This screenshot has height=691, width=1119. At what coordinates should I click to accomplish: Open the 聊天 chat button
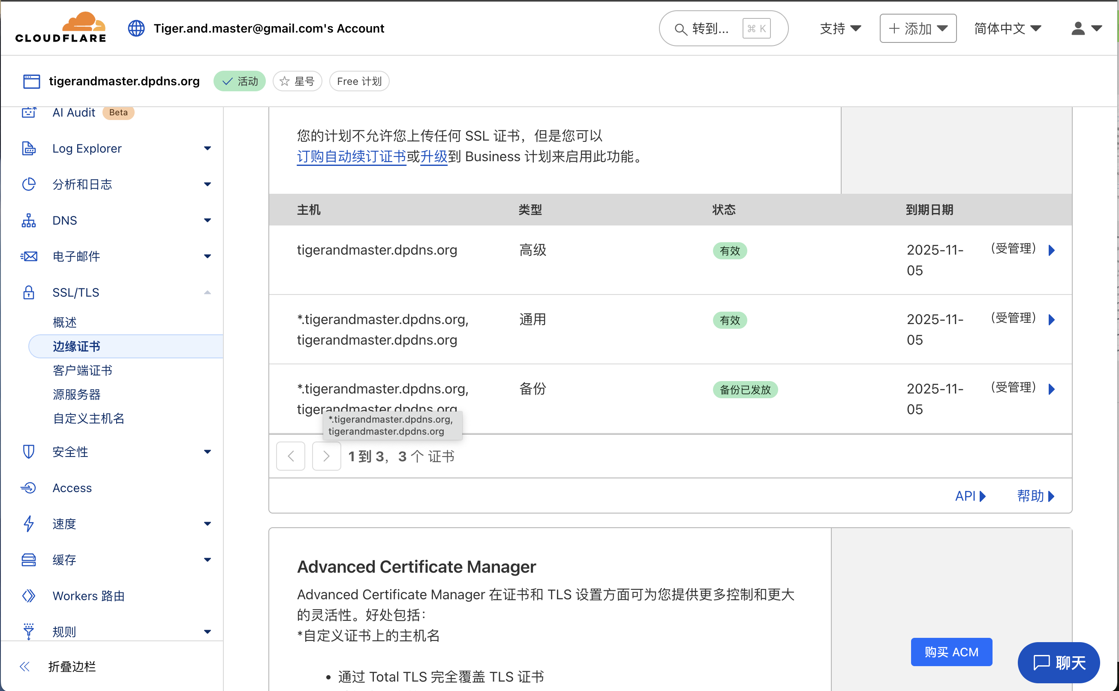(x=1059, y=662)
